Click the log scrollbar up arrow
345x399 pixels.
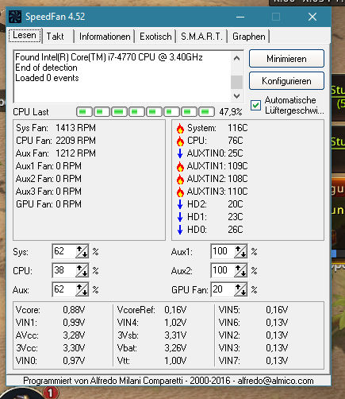(236, 58)
